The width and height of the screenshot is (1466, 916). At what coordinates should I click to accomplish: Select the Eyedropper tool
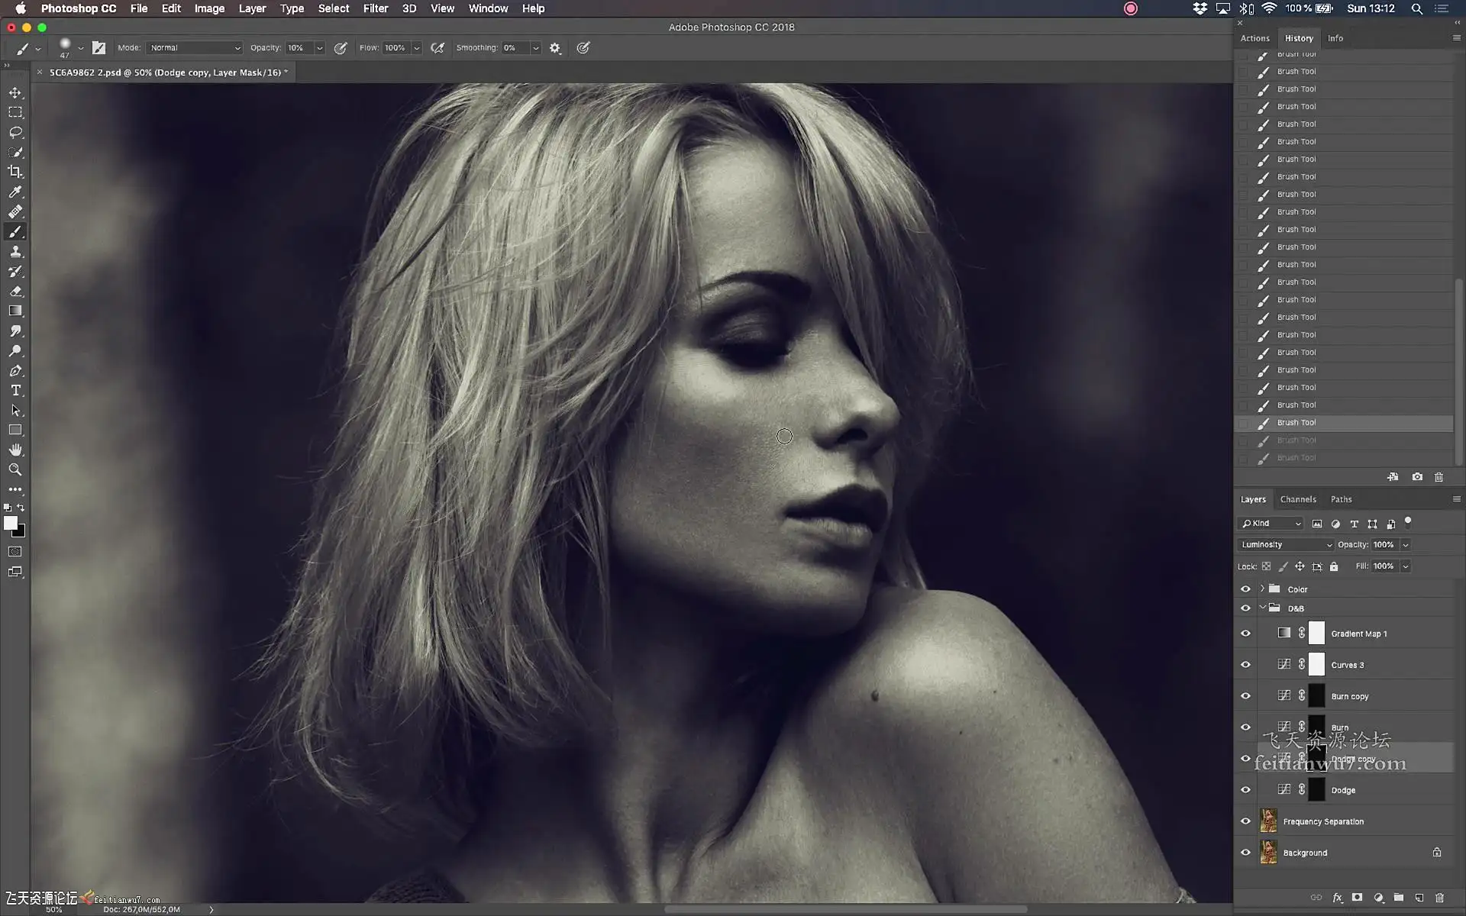pos(15,192)
